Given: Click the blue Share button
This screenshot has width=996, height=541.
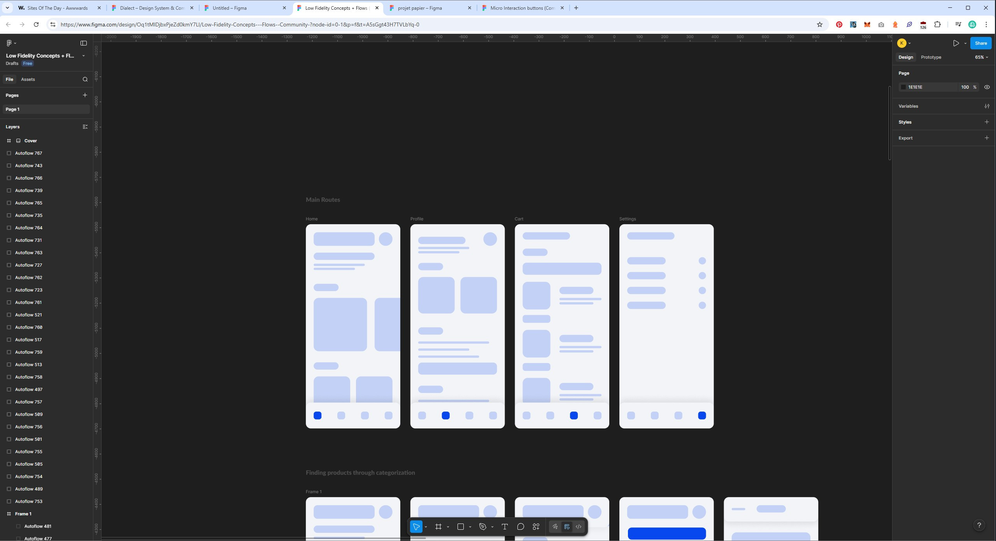Looking at the screenshot, I should click(x=980, y=43).
